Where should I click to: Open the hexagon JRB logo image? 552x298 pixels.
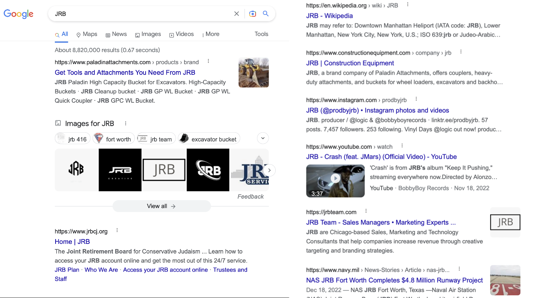click(x=76, y=170)
